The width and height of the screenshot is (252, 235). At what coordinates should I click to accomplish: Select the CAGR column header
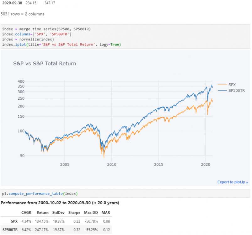26,212
